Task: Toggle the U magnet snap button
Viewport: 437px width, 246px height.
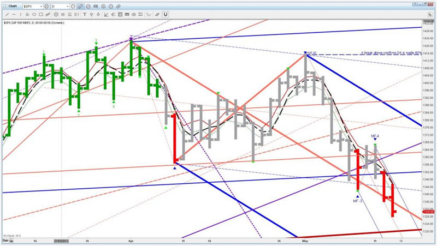Action: click(166, 14)
